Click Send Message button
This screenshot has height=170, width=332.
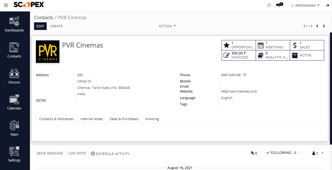coord(50,153)
